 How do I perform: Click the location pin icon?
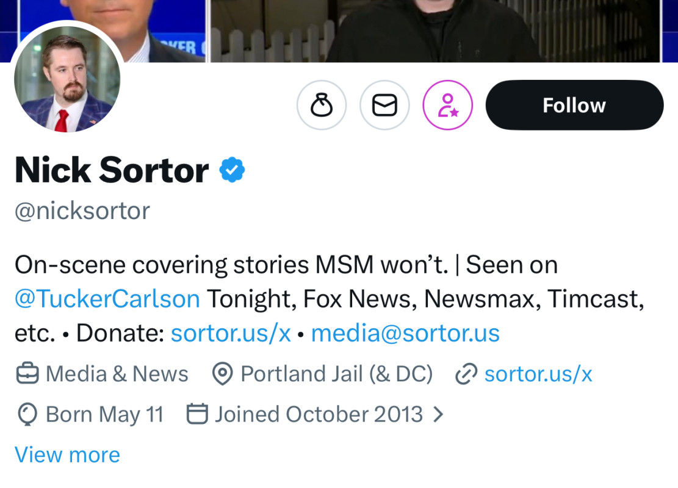point(222,374)
